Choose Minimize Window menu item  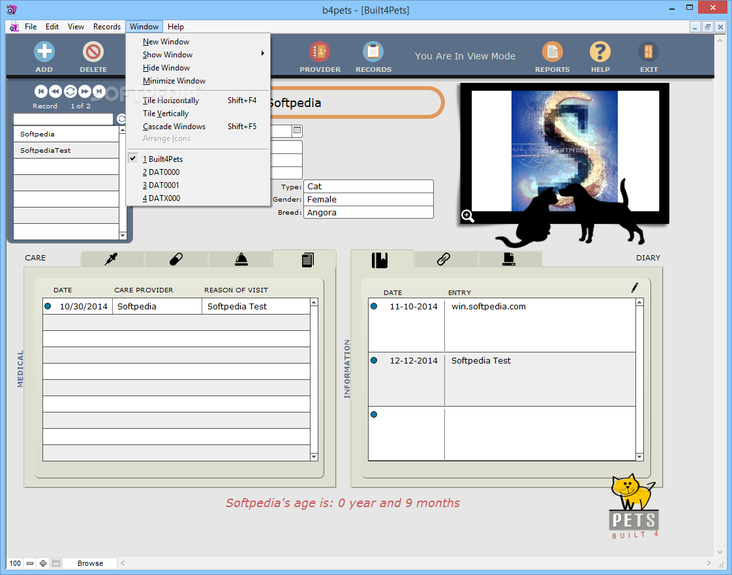click(198, 81)
